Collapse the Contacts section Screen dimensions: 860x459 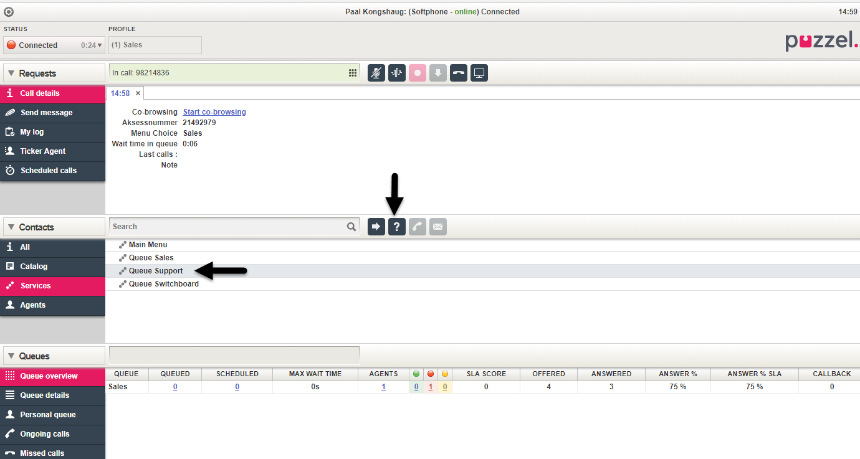tap(11, 227)
